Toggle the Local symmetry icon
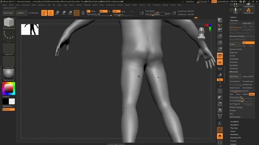The image size is (259, 145). pos(220,69)
